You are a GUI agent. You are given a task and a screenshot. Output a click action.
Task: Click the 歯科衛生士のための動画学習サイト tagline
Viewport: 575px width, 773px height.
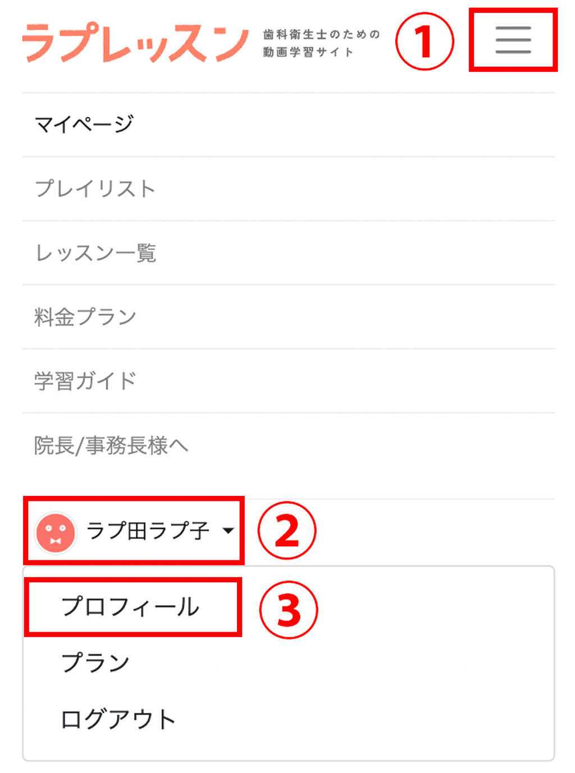[x=321, y=43]
